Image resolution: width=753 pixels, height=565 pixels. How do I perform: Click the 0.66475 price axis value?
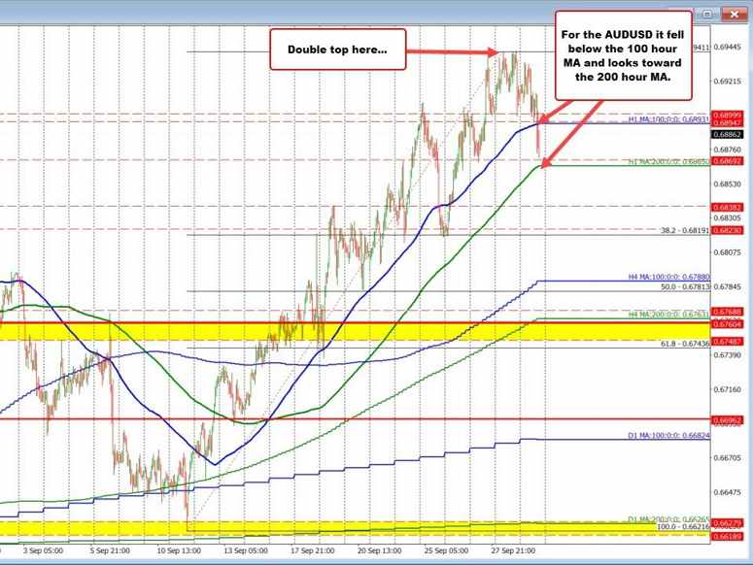(728, 492)
